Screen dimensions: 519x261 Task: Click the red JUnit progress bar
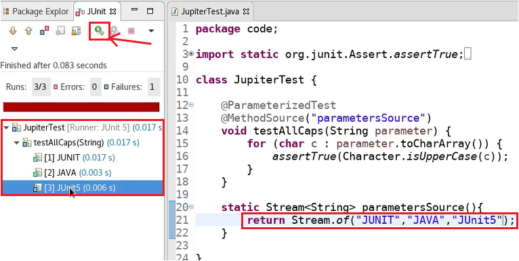tap(81, 107)
